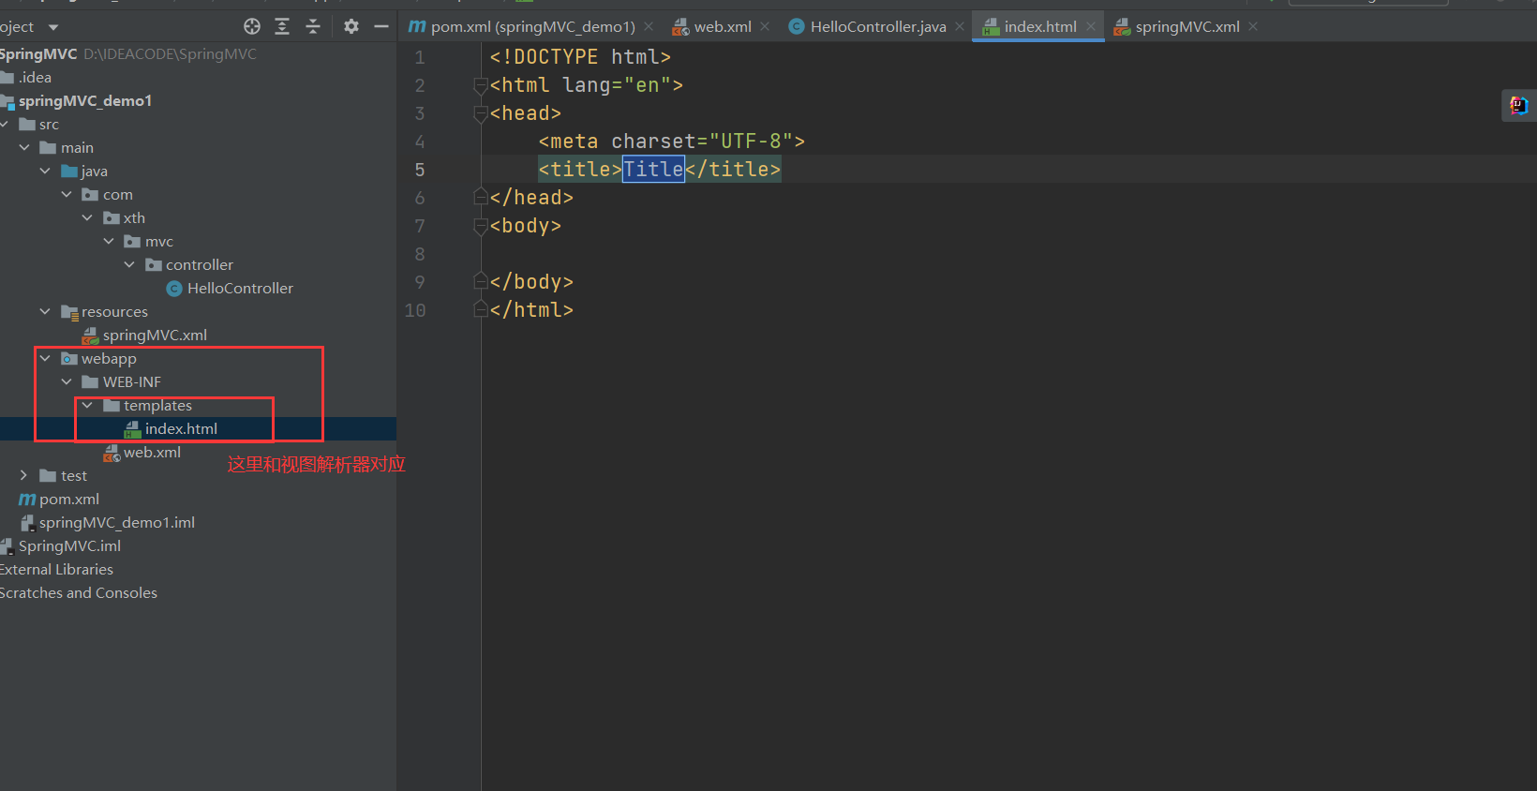Click the Expand All icon in project toolbar
This screenshot has height=791, width=1537.
(x=282, y=26)
